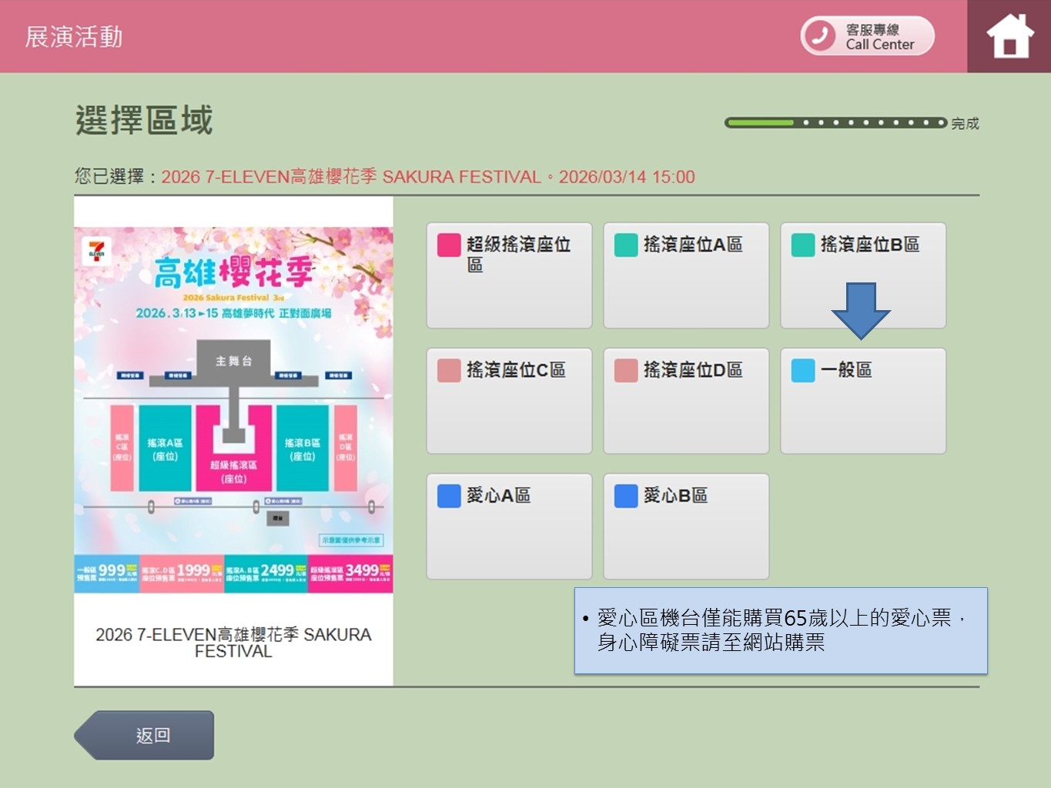This screenshot has width=1051, height=788.
Task: Click the blue swatch of 愛心B區
Action: coord(626,496)
